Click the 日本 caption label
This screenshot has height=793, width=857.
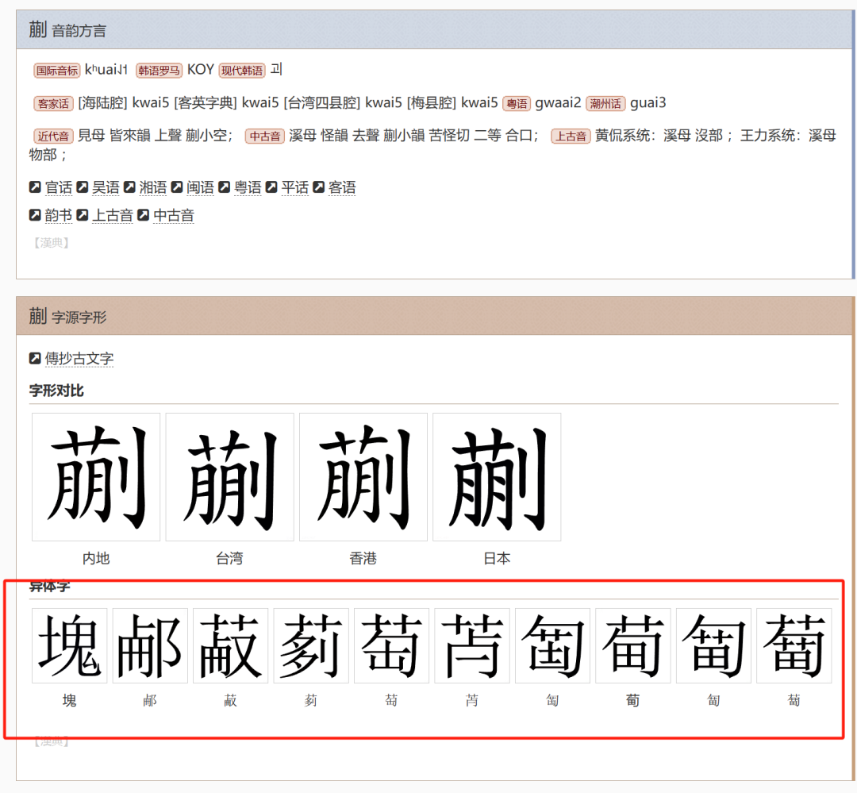pyautogui.click(x=497, y=558)
